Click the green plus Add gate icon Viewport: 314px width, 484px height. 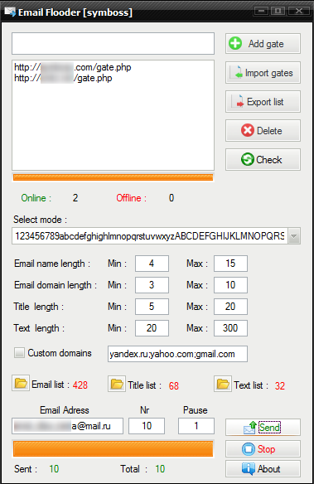tap(235, 44)
